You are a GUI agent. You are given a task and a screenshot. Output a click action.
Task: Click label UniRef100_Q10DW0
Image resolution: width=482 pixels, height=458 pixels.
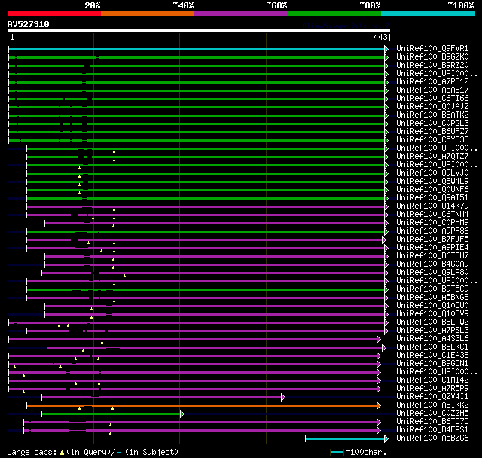click(x=432, y=306)
